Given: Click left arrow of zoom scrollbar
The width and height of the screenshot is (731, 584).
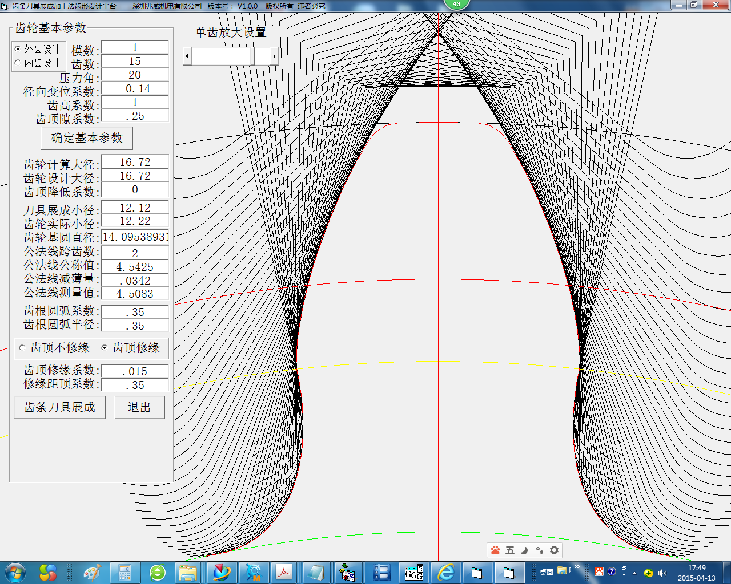Looking at the screenshot, I should coord(187,56).
